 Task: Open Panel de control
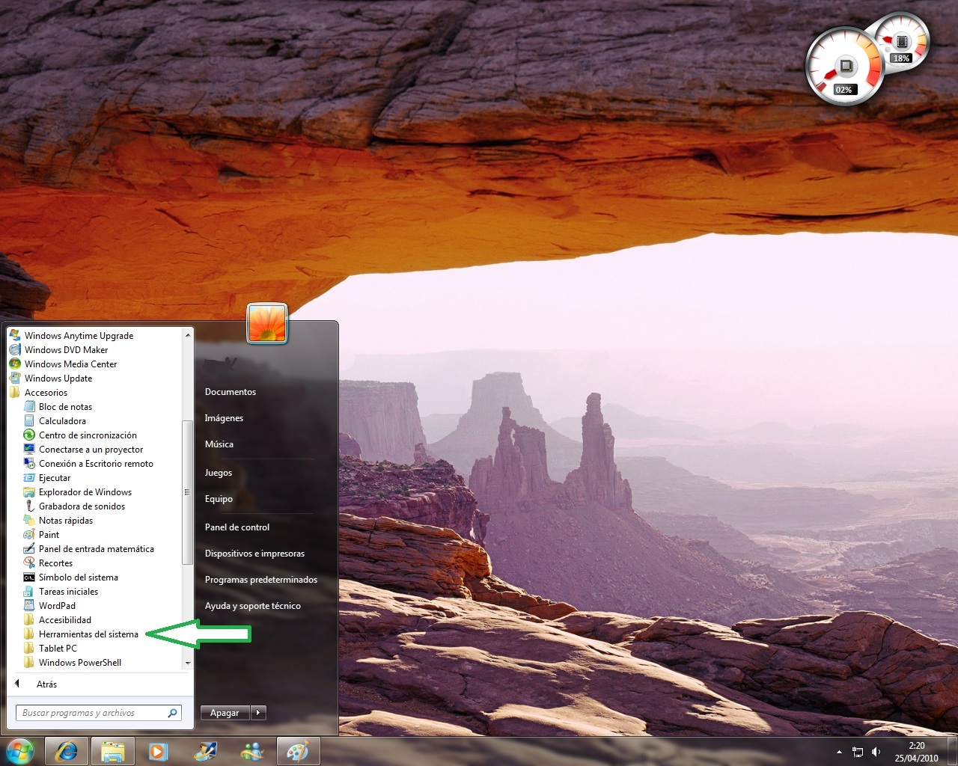pos(237,527)
